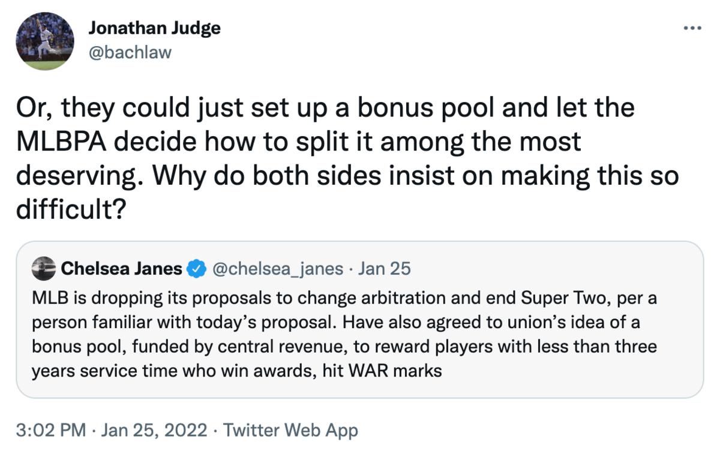The image size is (720, 457).
Task: Open the tweet's more options menu
Action: click(x=692, y=28)
